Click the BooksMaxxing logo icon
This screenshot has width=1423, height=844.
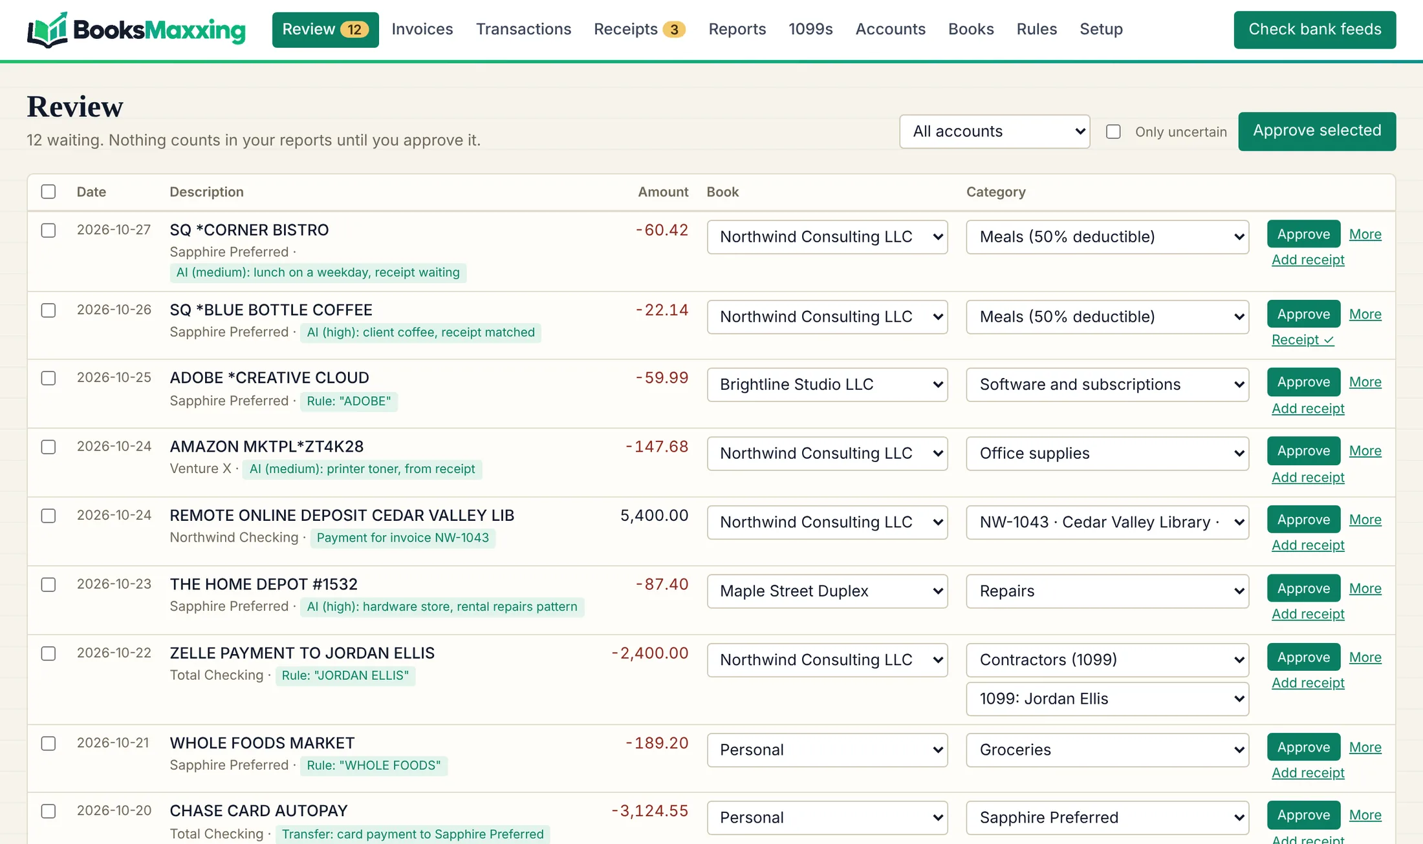click(47, 30)
